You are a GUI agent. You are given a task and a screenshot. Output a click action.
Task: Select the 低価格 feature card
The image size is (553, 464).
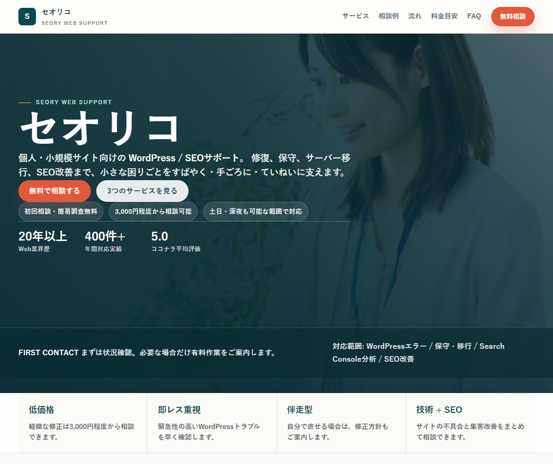[x=83, y=423]
